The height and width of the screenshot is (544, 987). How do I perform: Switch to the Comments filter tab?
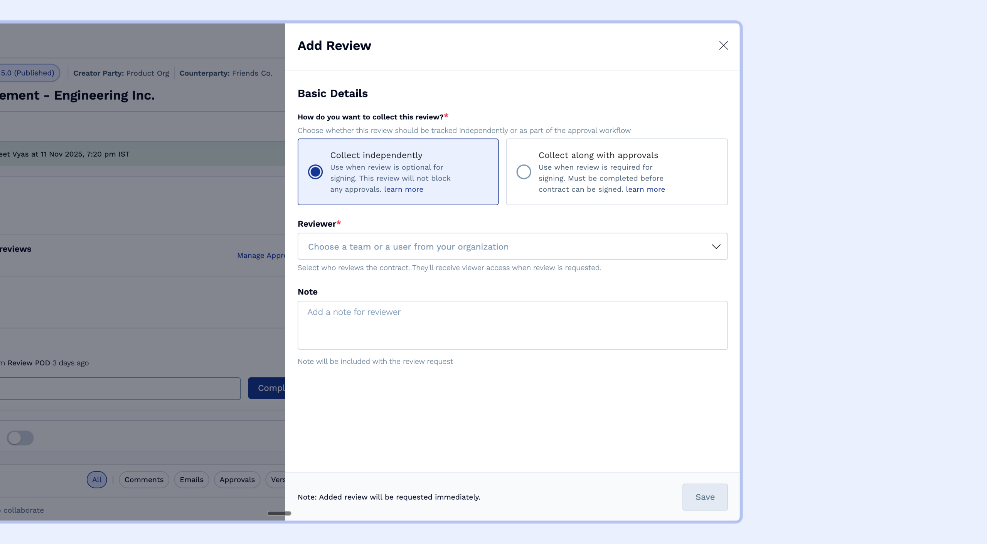click(x=144, y=480)
